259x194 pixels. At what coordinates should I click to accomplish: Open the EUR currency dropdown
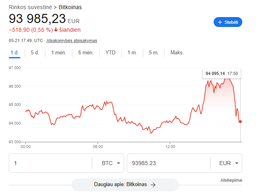(229, 163)
